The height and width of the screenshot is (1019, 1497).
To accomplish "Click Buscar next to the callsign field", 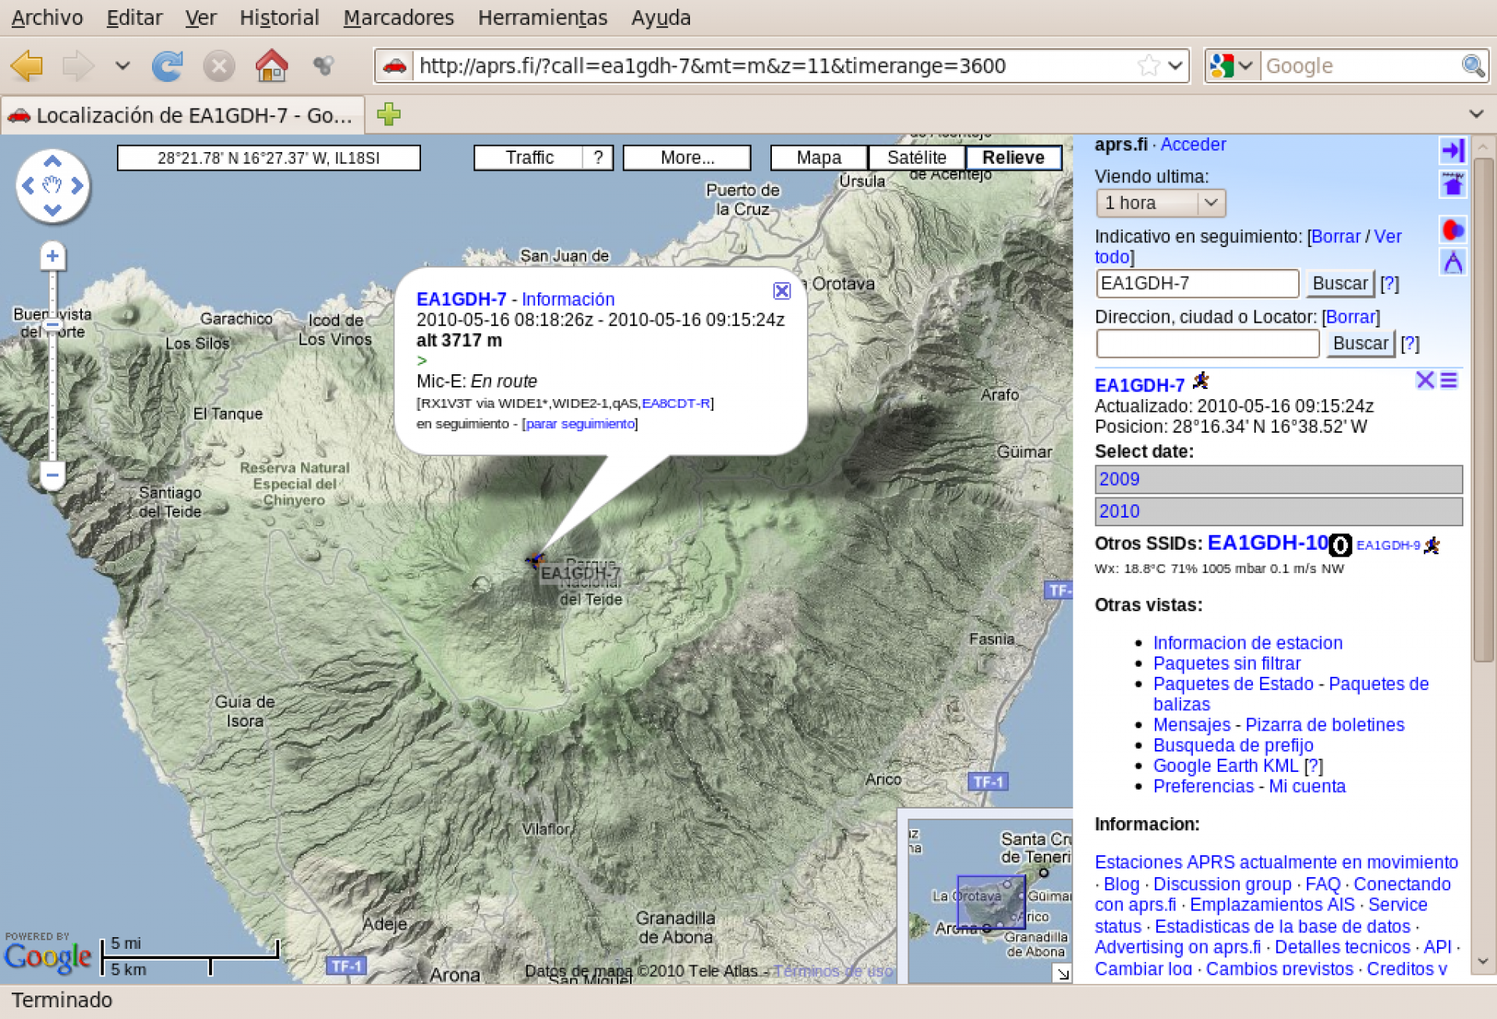I will pyautogui.click(x=1340, y=283).
